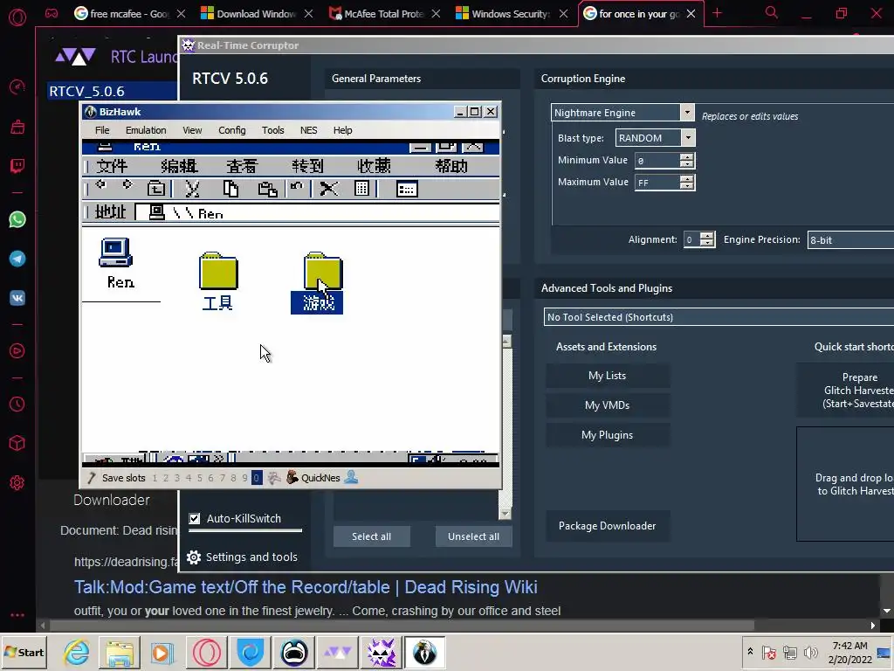Open VK in the Opera sidebar
The width and height of the screenshot is (894, 671).
(x=17, y=298)
